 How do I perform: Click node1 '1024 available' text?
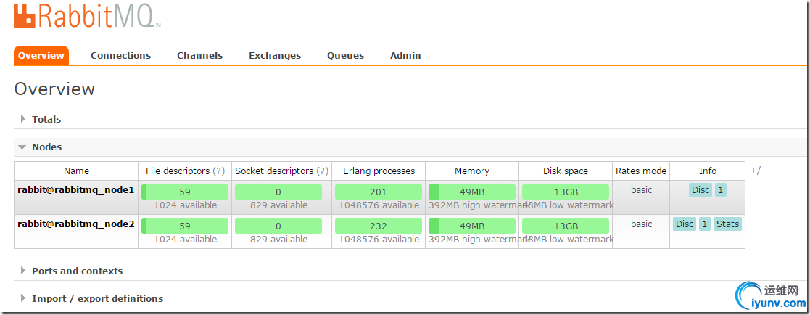[185, 205]
